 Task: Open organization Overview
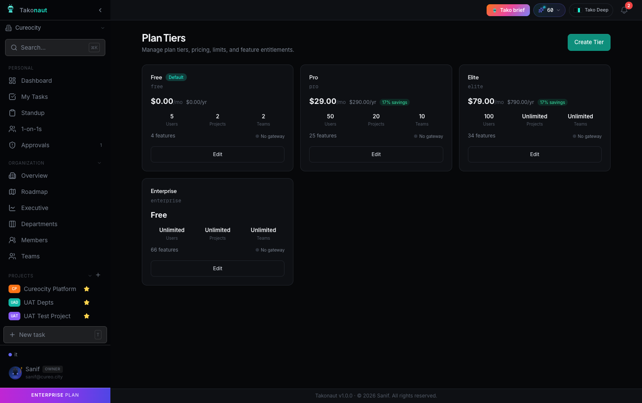[55, 176]
